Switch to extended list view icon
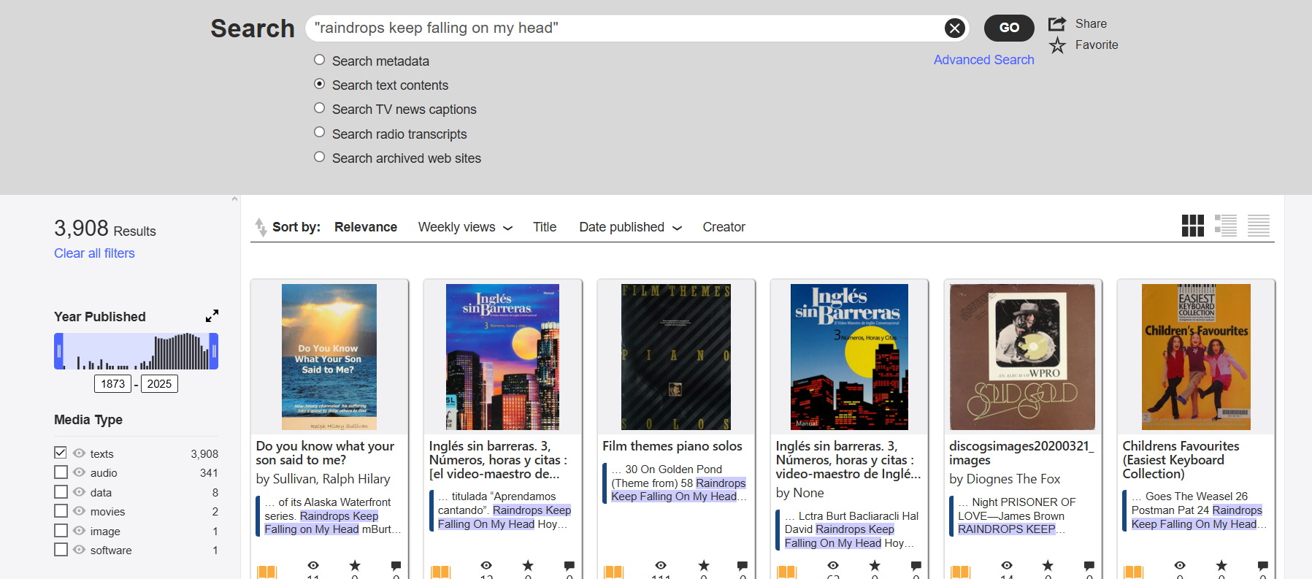The height and width of the screenshot is (579, 1312). point(1226,226)
